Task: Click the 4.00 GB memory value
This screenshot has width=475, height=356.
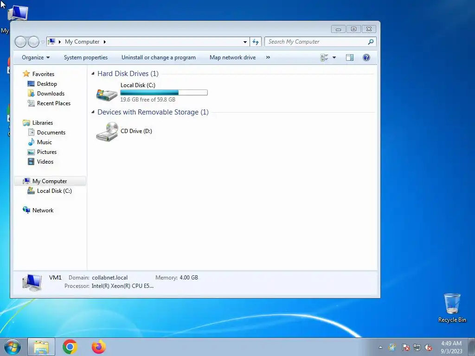Action: tap(189, 278)
